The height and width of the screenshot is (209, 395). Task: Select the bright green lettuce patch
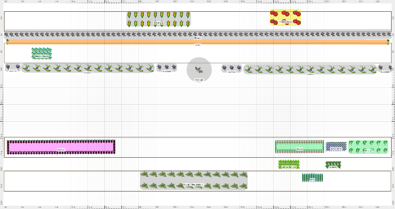coord(289,164)
